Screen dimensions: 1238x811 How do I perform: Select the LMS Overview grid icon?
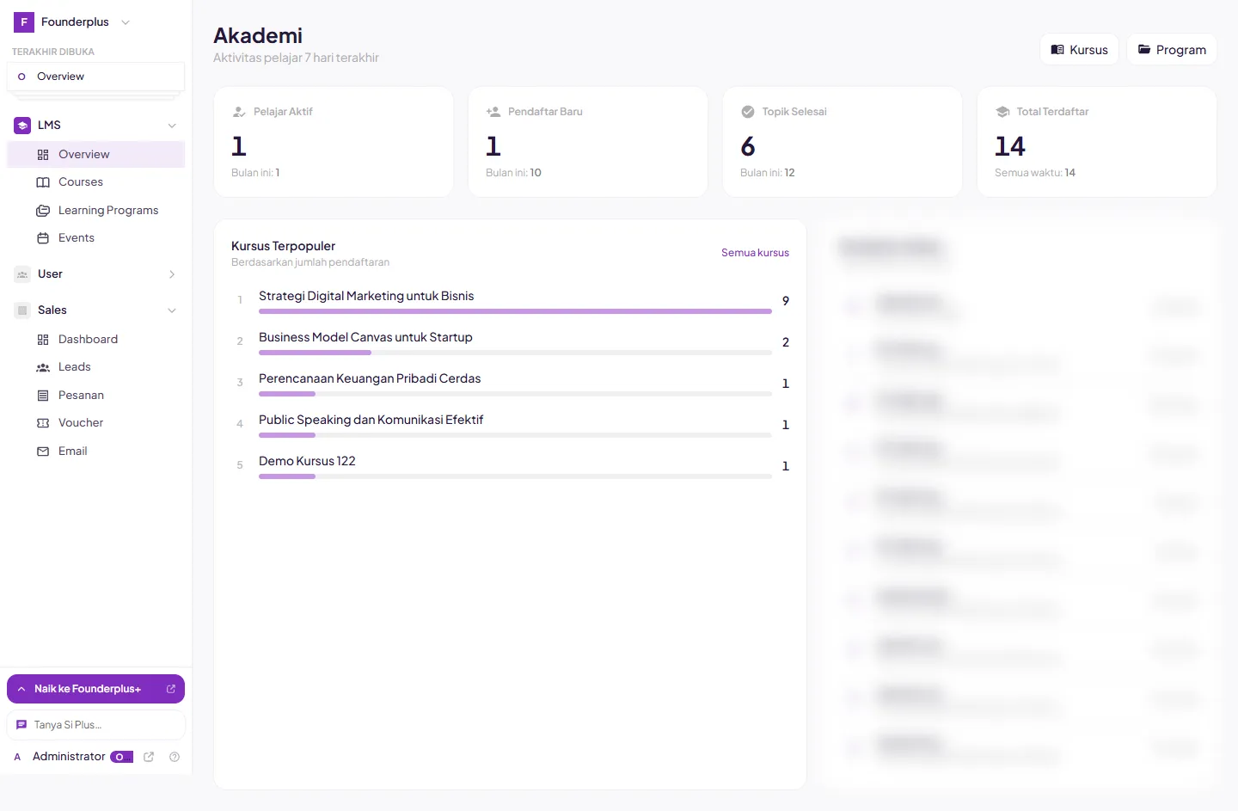click(x=43, y=155)
